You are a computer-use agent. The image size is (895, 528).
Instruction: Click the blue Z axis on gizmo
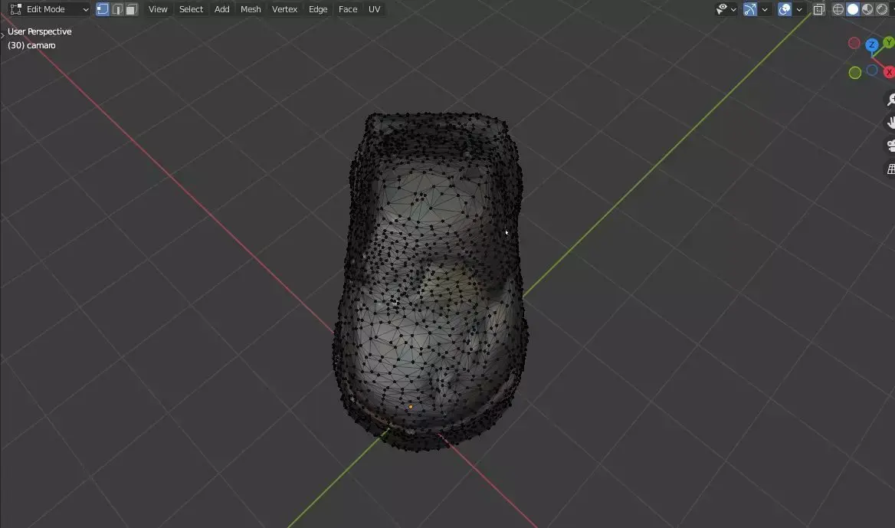point(871,44)
